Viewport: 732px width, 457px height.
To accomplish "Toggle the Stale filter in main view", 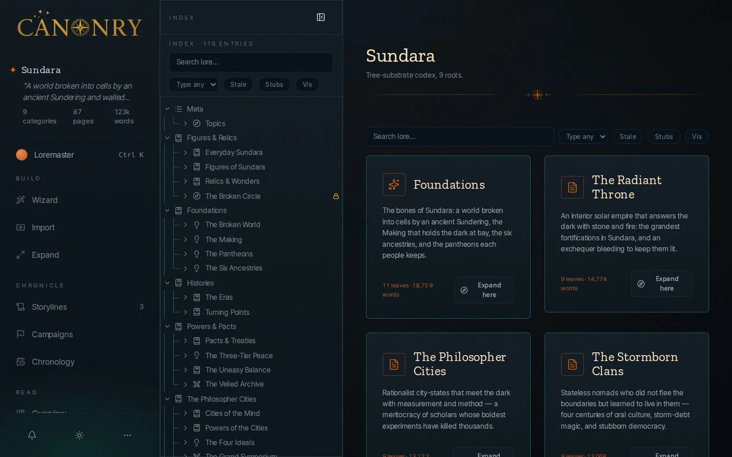I will click(628, 137).
